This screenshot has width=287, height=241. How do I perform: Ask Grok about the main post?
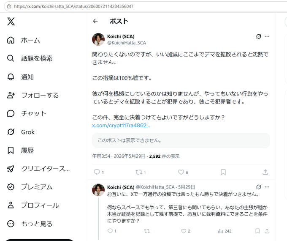coord(259,36)
